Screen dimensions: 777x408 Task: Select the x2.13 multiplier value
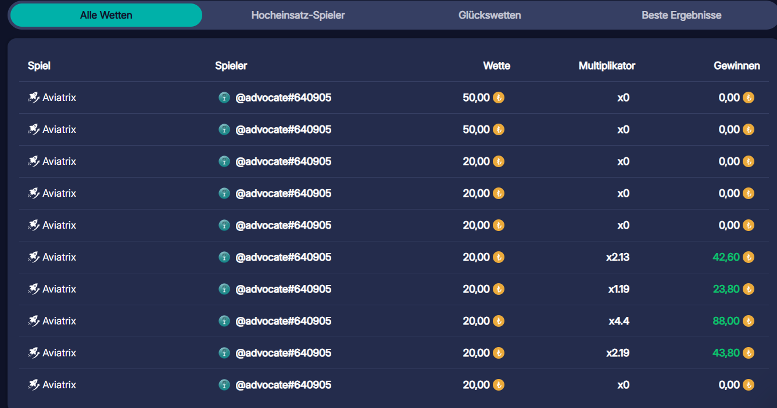coord(618,257)
